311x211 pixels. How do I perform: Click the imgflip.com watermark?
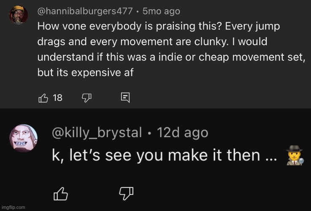[x=13, y=207]
